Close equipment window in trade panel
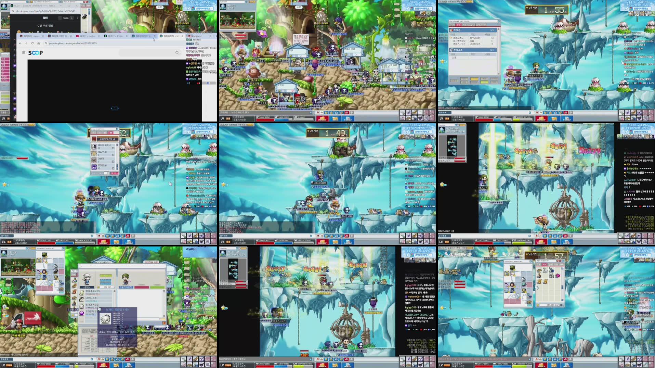The image size is (655, 368). (x=63, y=249)
